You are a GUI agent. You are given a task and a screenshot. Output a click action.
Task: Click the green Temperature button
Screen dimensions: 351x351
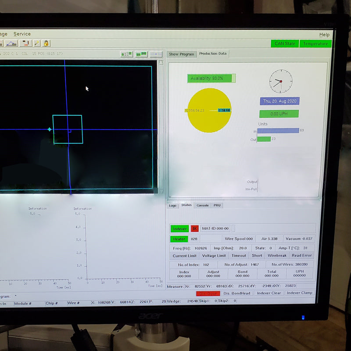(x=315, y=43)
